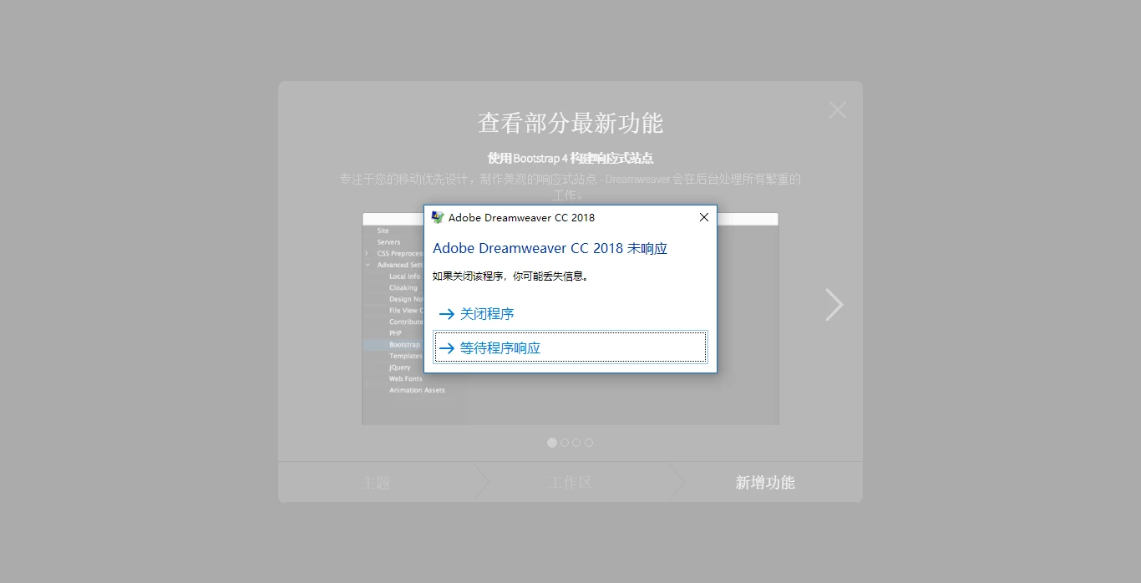Image resolution: width=1141 pixels, height=583 pixels.
Task: Click the 使用 Bootstrap 4 构建响应式站点 subtitle
Action: pyautogui.click(x=570, y=158)
